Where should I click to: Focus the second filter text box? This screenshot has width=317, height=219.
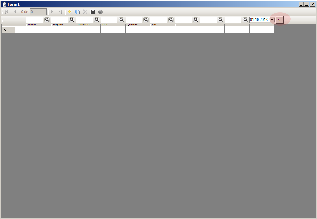click(59, 20)
